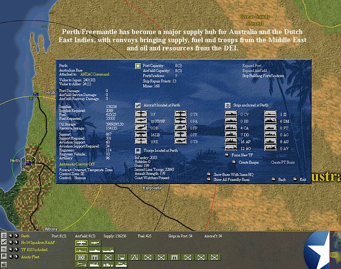
Task: Click the carrier (0 CV) ship icon
Action: point(231,114)
